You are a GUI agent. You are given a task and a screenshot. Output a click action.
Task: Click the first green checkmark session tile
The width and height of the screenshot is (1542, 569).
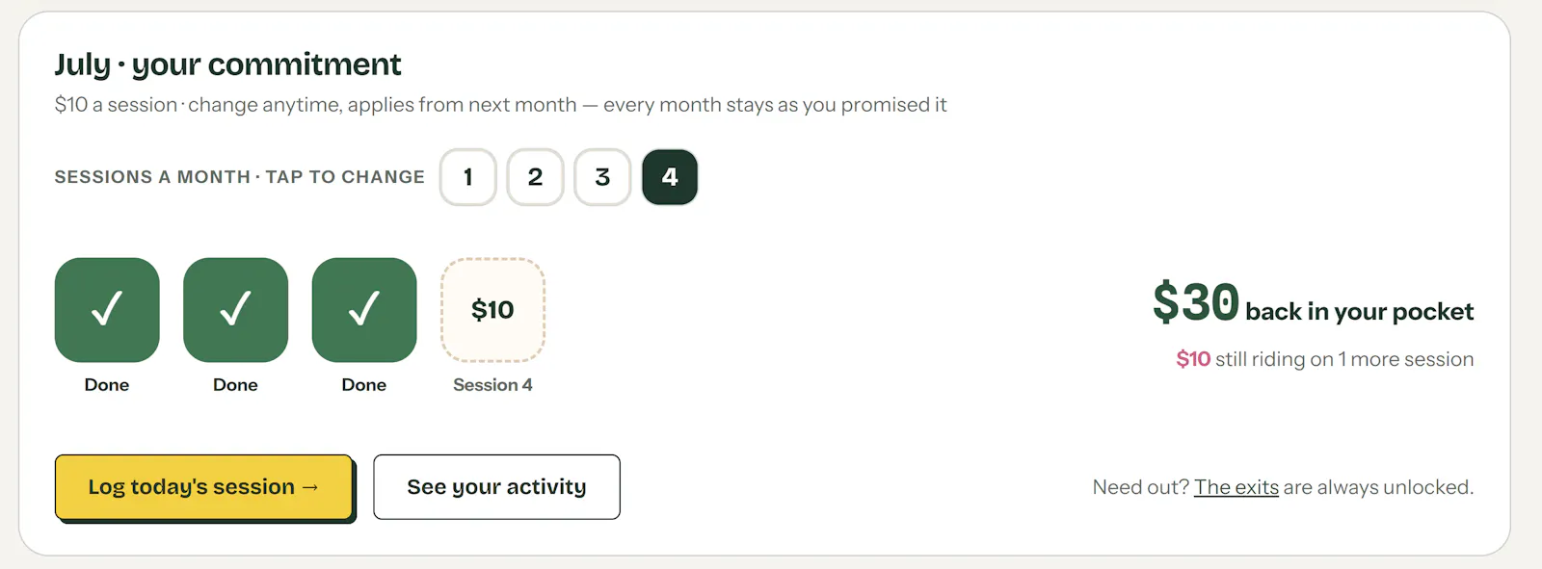[x=107, y=310]
